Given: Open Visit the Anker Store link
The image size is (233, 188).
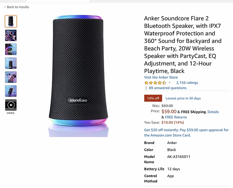Looking at the screenshot, I should pos(161,77).
